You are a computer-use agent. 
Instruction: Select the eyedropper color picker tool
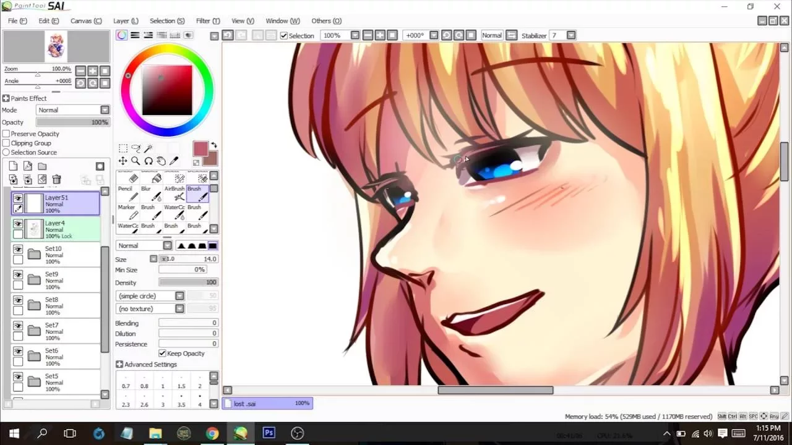click(x=174, y=161)
